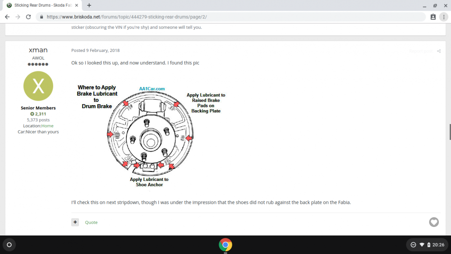Open the launcher circle button
Image resolution: width=451 pixels, height=254 pixels.
coord(9,245)
